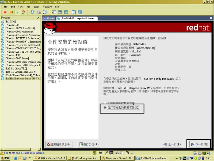
Task: Select [Windows XP Japanese Professional] in Favorites
Action: point(23,35)
